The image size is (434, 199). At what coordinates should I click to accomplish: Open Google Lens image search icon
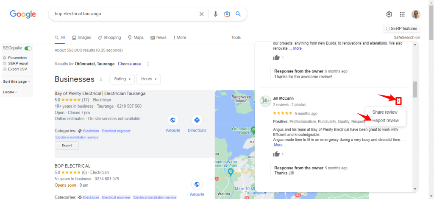[227, 14]
